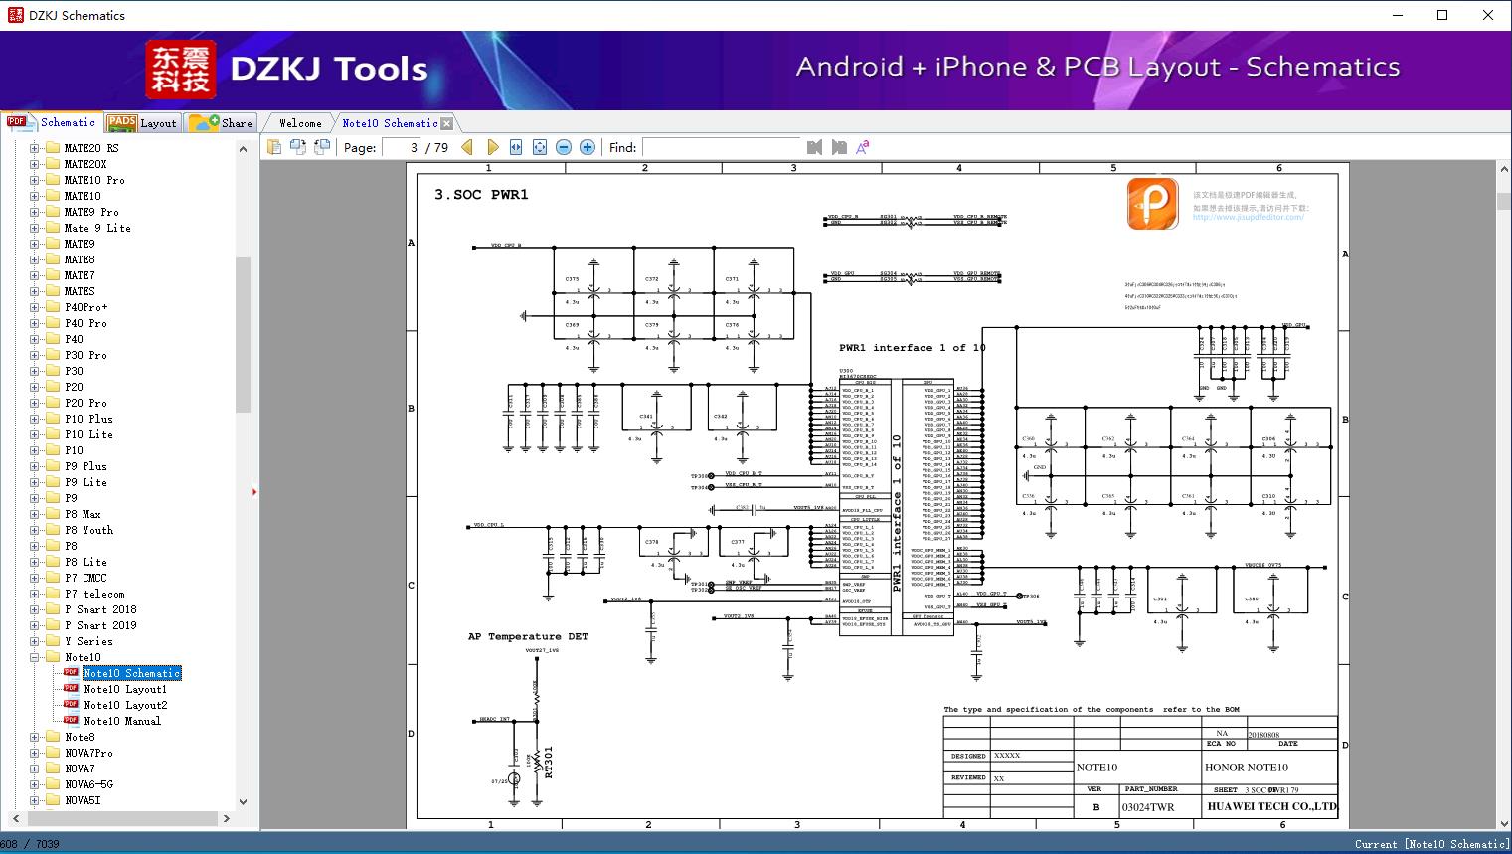Image resolution: width=1512 pixels, height=854 pixels.
Task: Click the side panel collapse arrow
Action: [254, 491]
